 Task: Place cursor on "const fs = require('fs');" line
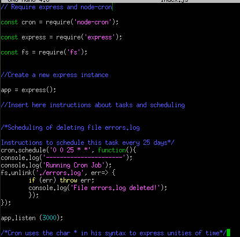point(44,52)
